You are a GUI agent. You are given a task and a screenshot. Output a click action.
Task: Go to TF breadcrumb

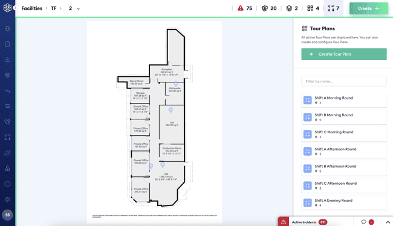pos(54,8)
